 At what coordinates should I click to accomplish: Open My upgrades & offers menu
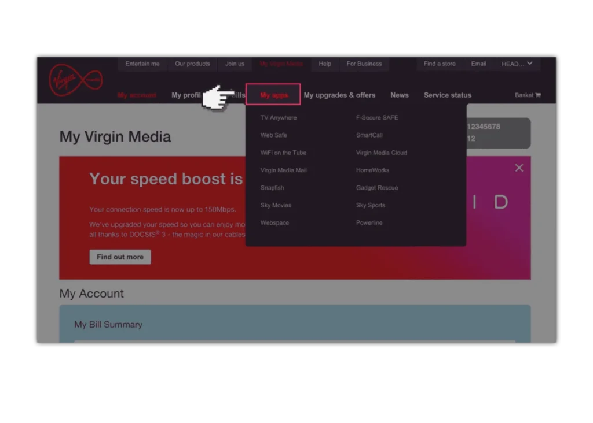[339, 95]
